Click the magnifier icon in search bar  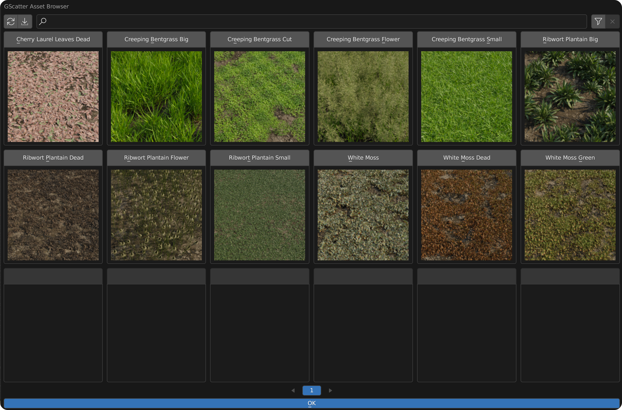pos(43,21)
